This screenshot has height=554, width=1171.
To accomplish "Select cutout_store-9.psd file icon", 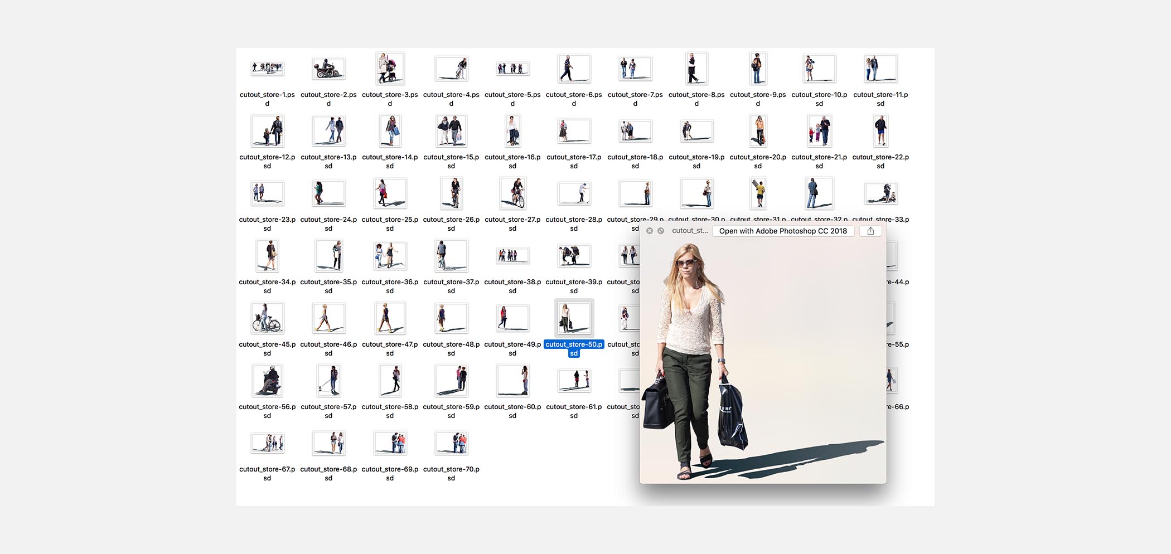I will (758, 69).
